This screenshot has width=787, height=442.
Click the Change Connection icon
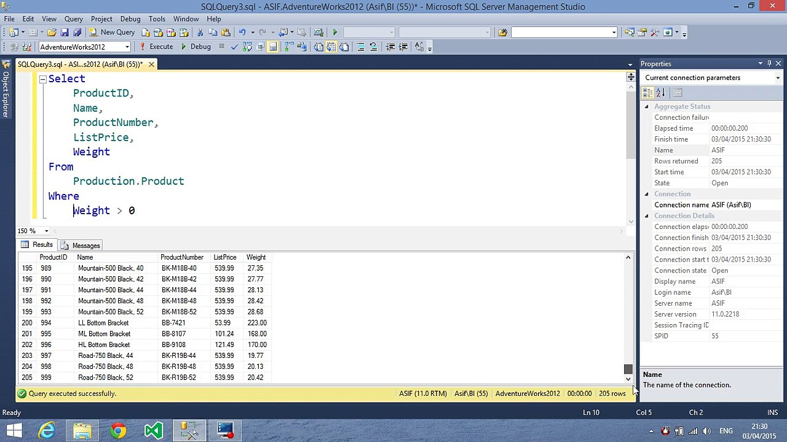pyautogui.click(x=26, y=47)
